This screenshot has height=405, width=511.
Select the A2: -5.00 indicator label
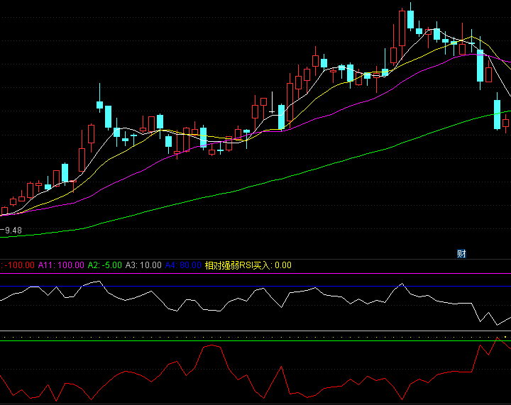point(104,265)
